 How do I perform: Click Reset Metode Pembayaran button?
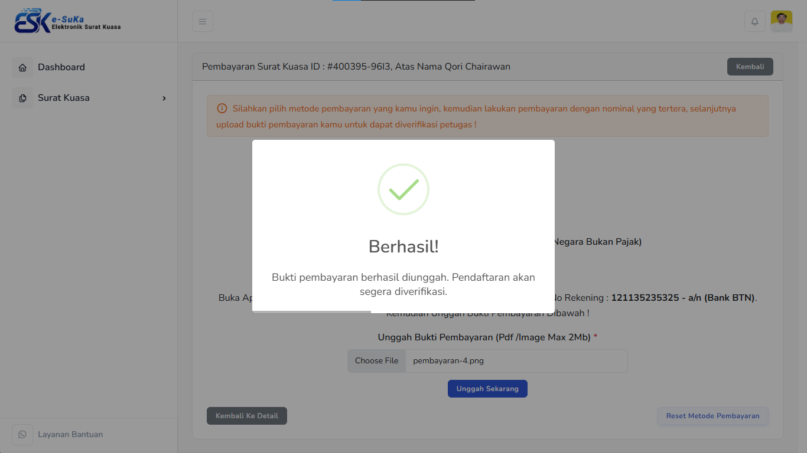pyautogui.click(x=712, y=416)
